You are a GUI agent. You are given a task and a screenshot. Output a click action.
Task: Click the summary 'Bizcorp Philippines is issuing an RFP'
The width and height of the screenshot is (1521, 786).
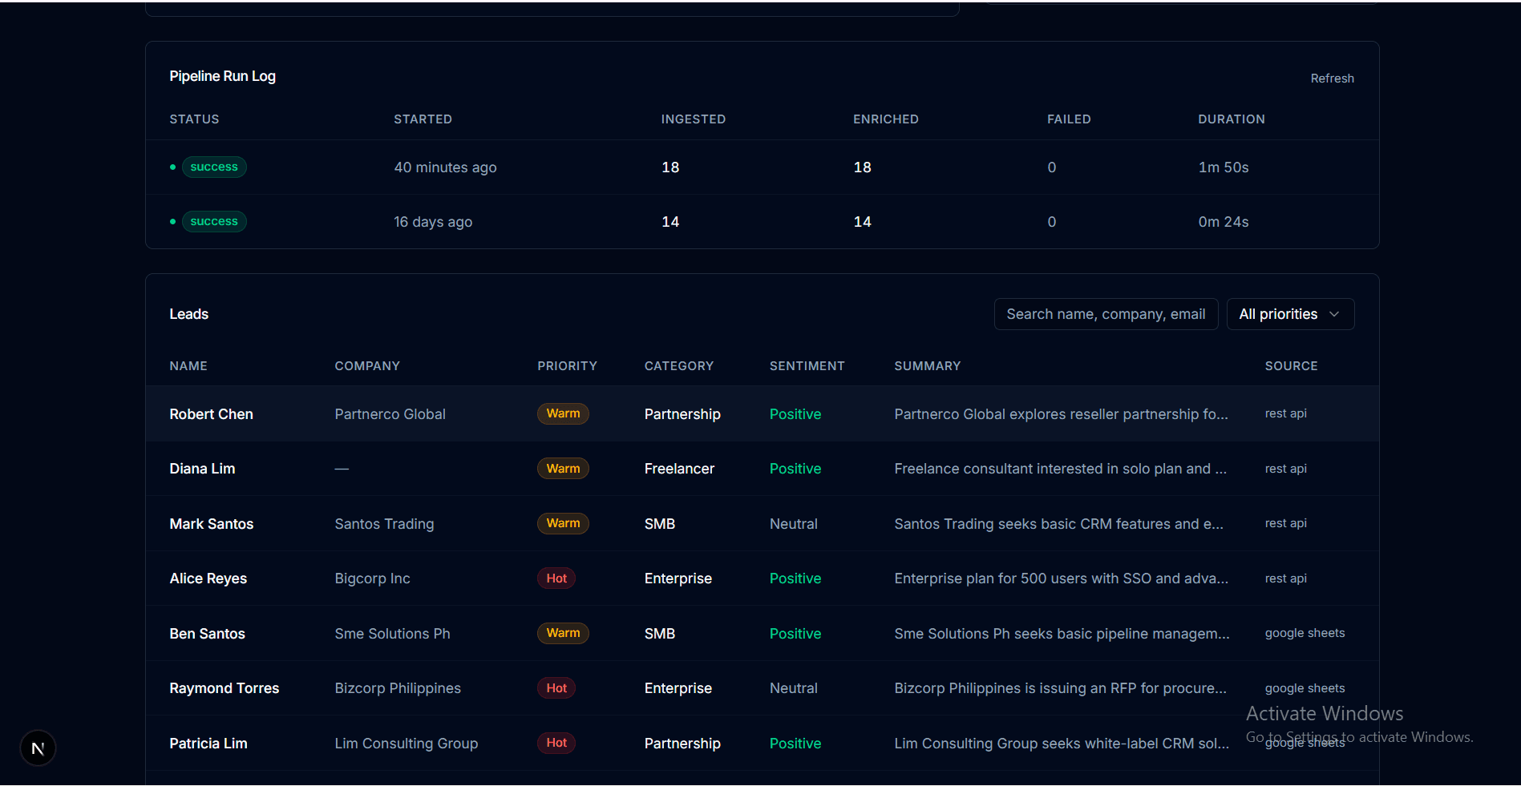[x=1060, y=688]
